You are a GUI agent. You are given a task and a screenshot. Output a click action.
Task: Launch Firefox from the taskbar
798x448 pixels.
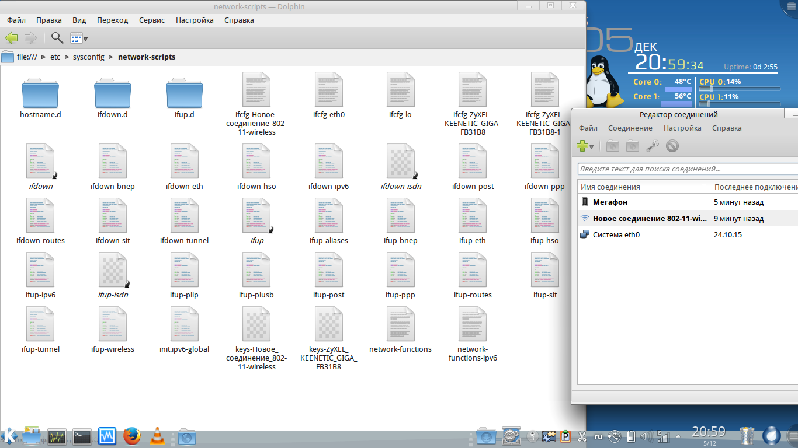click(132, 436)
